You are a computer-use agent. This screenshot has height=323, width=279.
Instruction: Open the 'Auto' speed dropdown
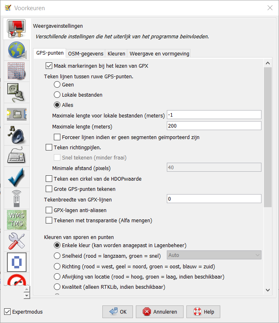click(214, 255)
